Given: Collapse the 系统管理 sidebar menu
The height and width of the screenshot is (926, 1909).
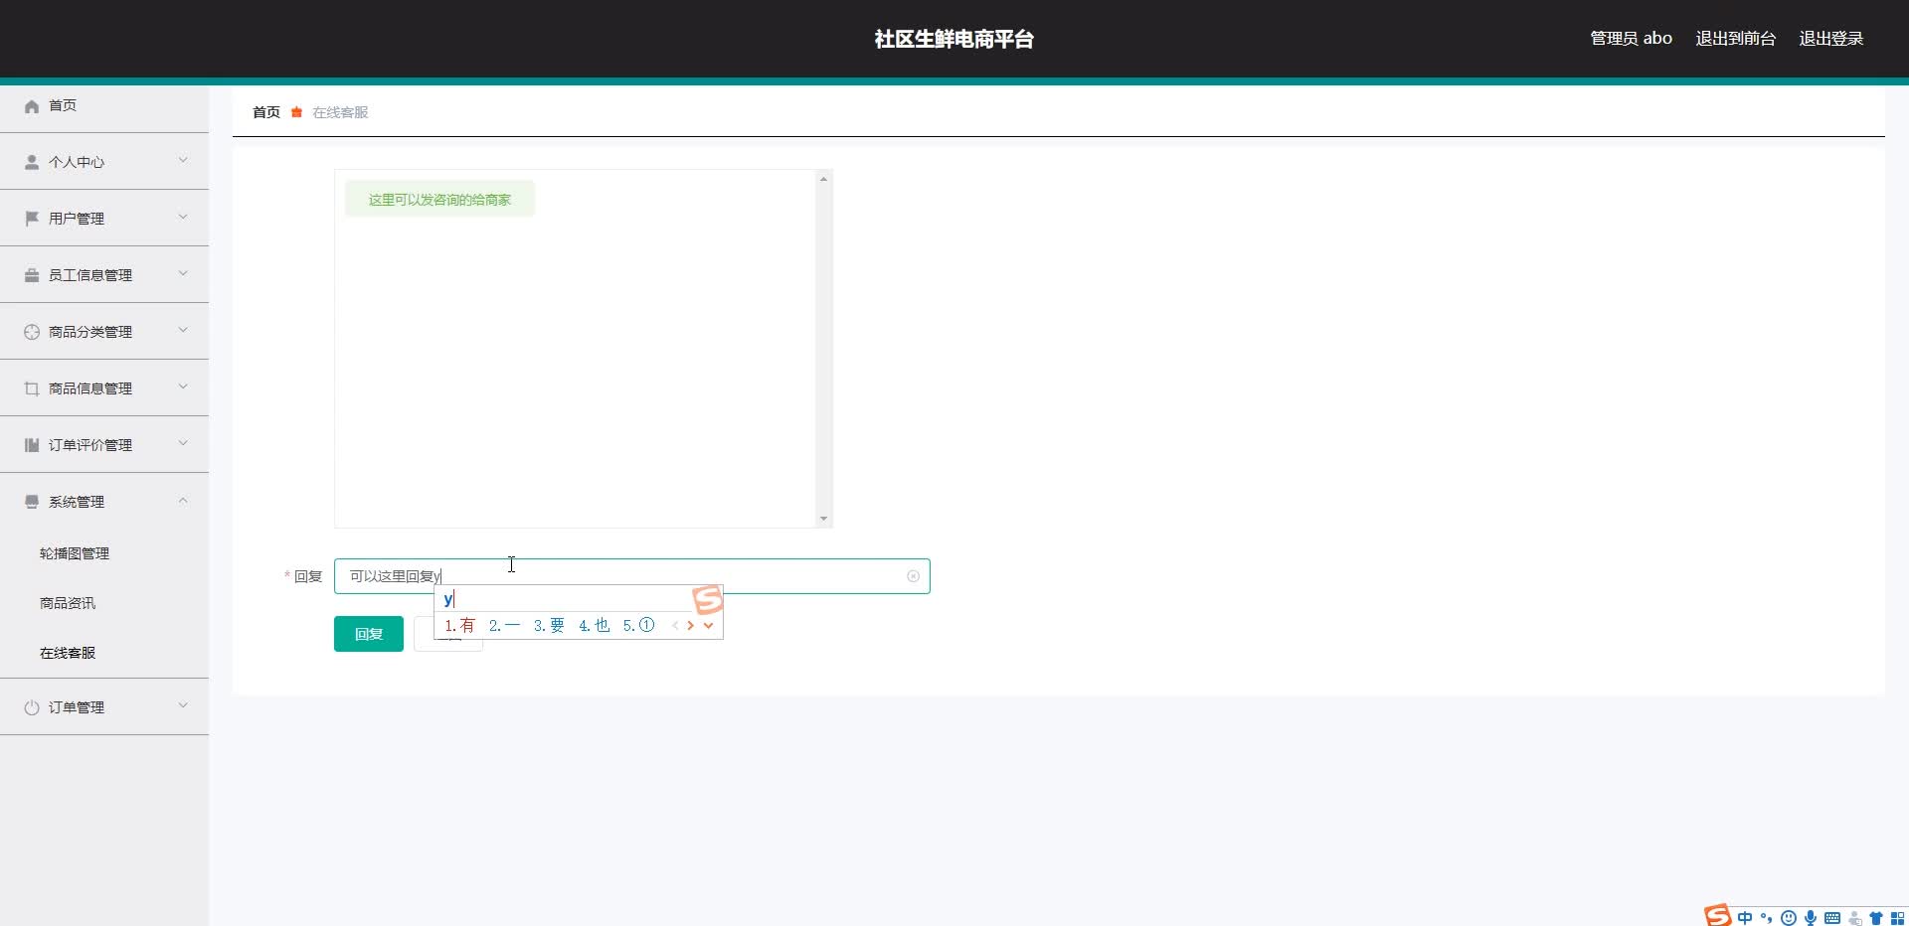Looking at the screenshot, I should 104,502.
